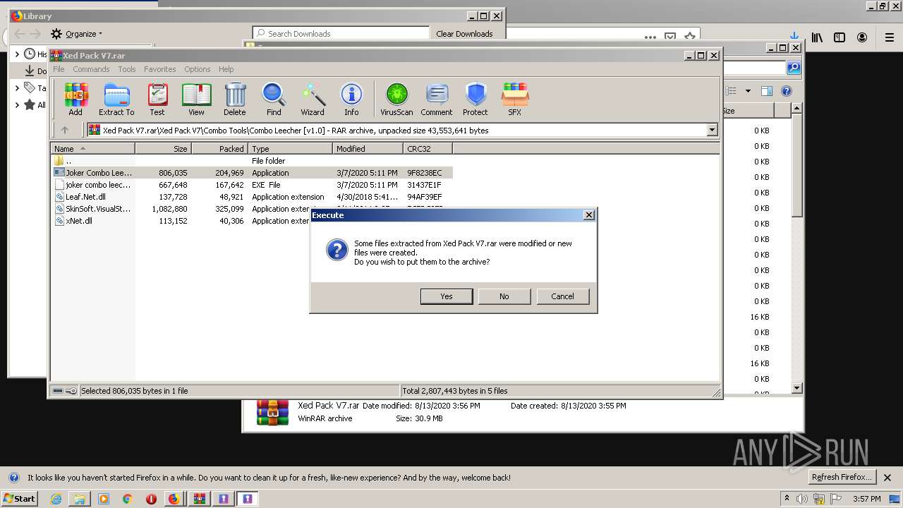Click No in the Execute dialog
The height and width of the screenshot is (508, 903).
[504, 296]
